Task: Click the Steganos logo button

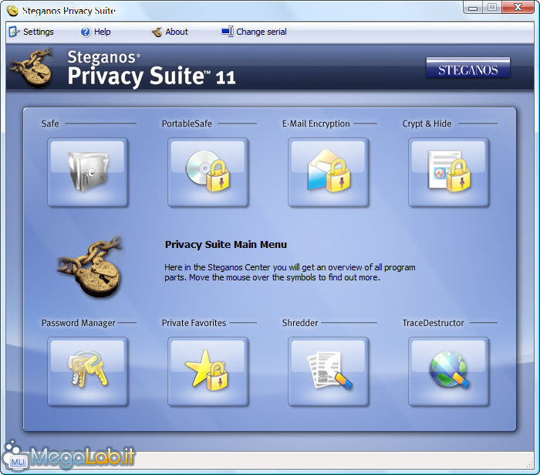Action: click(468, 68)
